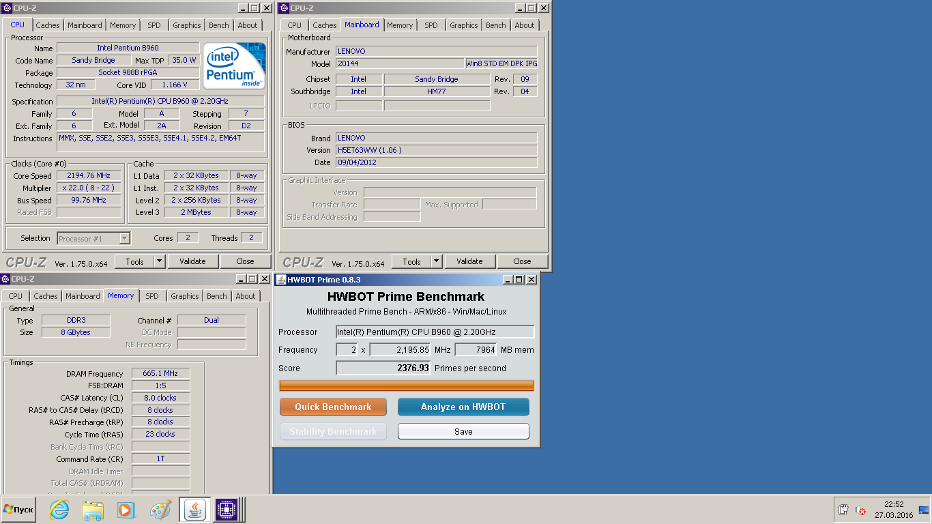Launch Windows Media Player from taskbar
The width and height of the screenshot is (932, 524).
pos(126,510)
